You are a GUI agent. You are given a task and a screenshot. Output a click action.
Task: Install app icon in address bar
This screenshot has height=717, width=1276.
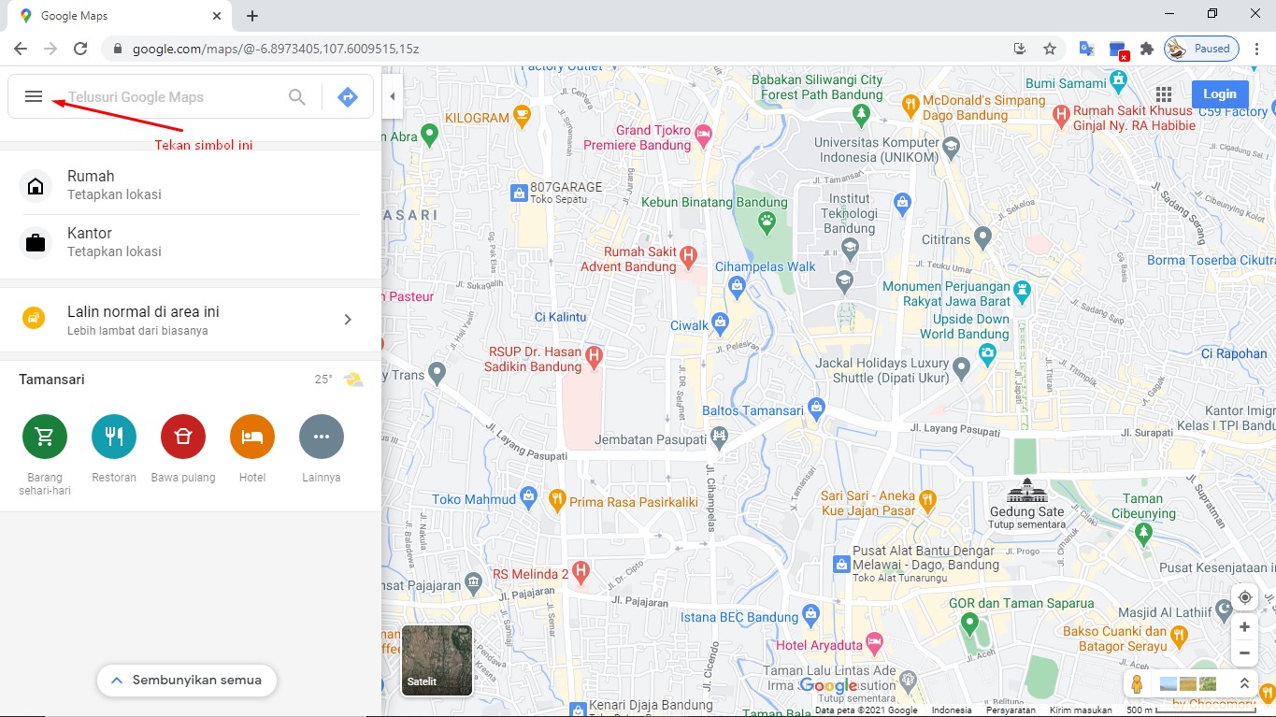tap(1020, 49)
